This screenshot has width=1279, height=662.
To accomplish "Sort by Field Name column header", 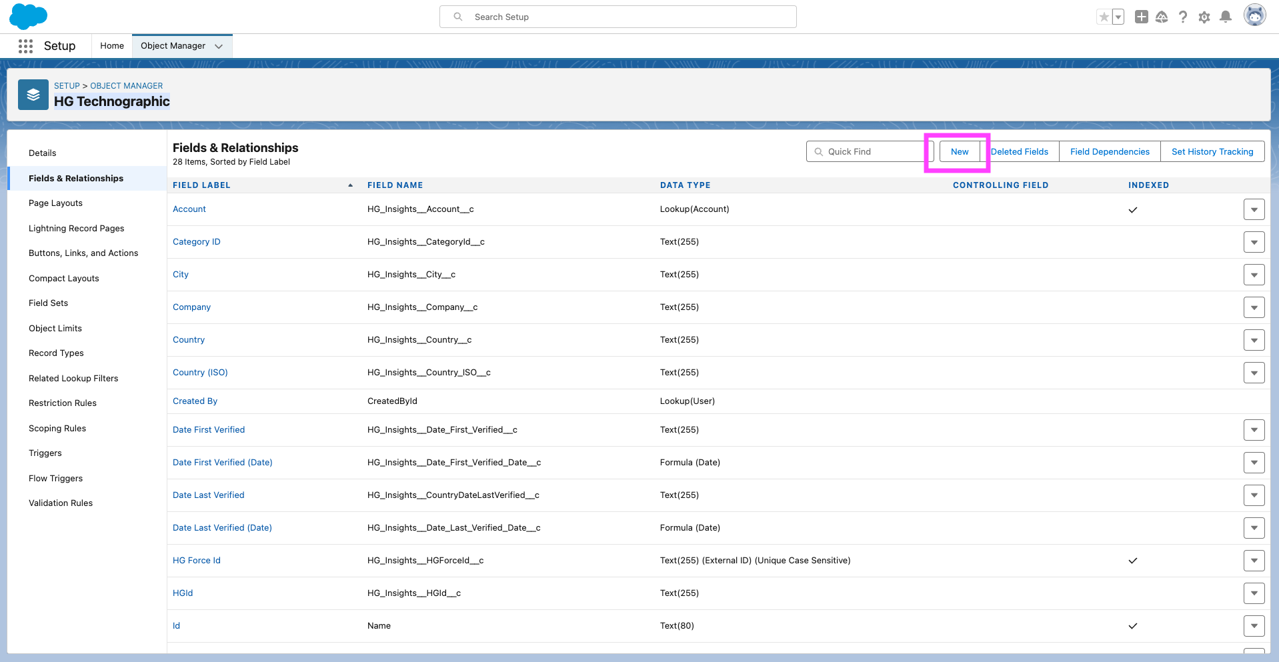I will (395, 185).
